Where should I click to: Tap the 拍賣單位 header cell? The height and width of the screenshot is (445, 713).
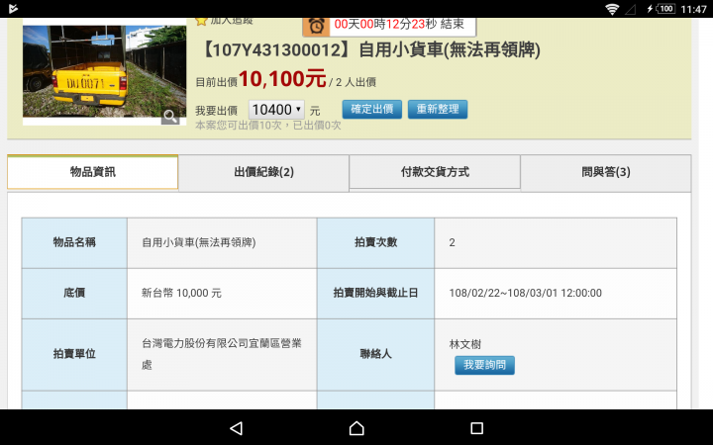(x=74, y=354)
